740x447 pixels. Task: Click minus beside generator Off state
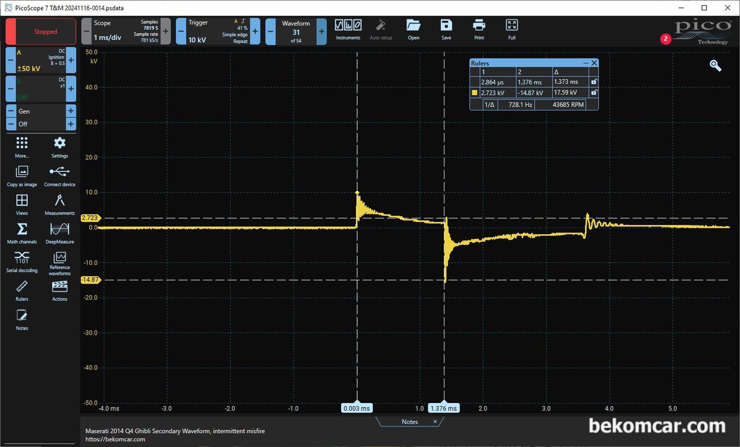coord(10,124)
